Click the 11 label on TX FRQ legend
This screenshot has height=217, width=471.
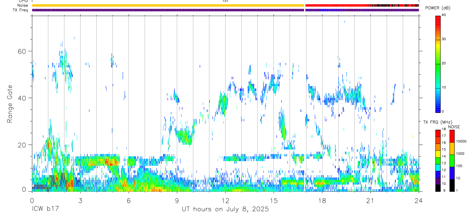444,177
